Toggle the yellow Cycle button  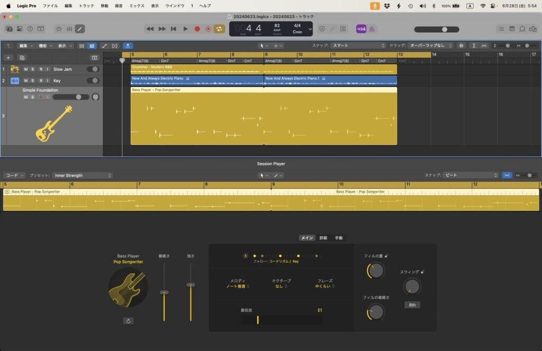tap(219, 29)
